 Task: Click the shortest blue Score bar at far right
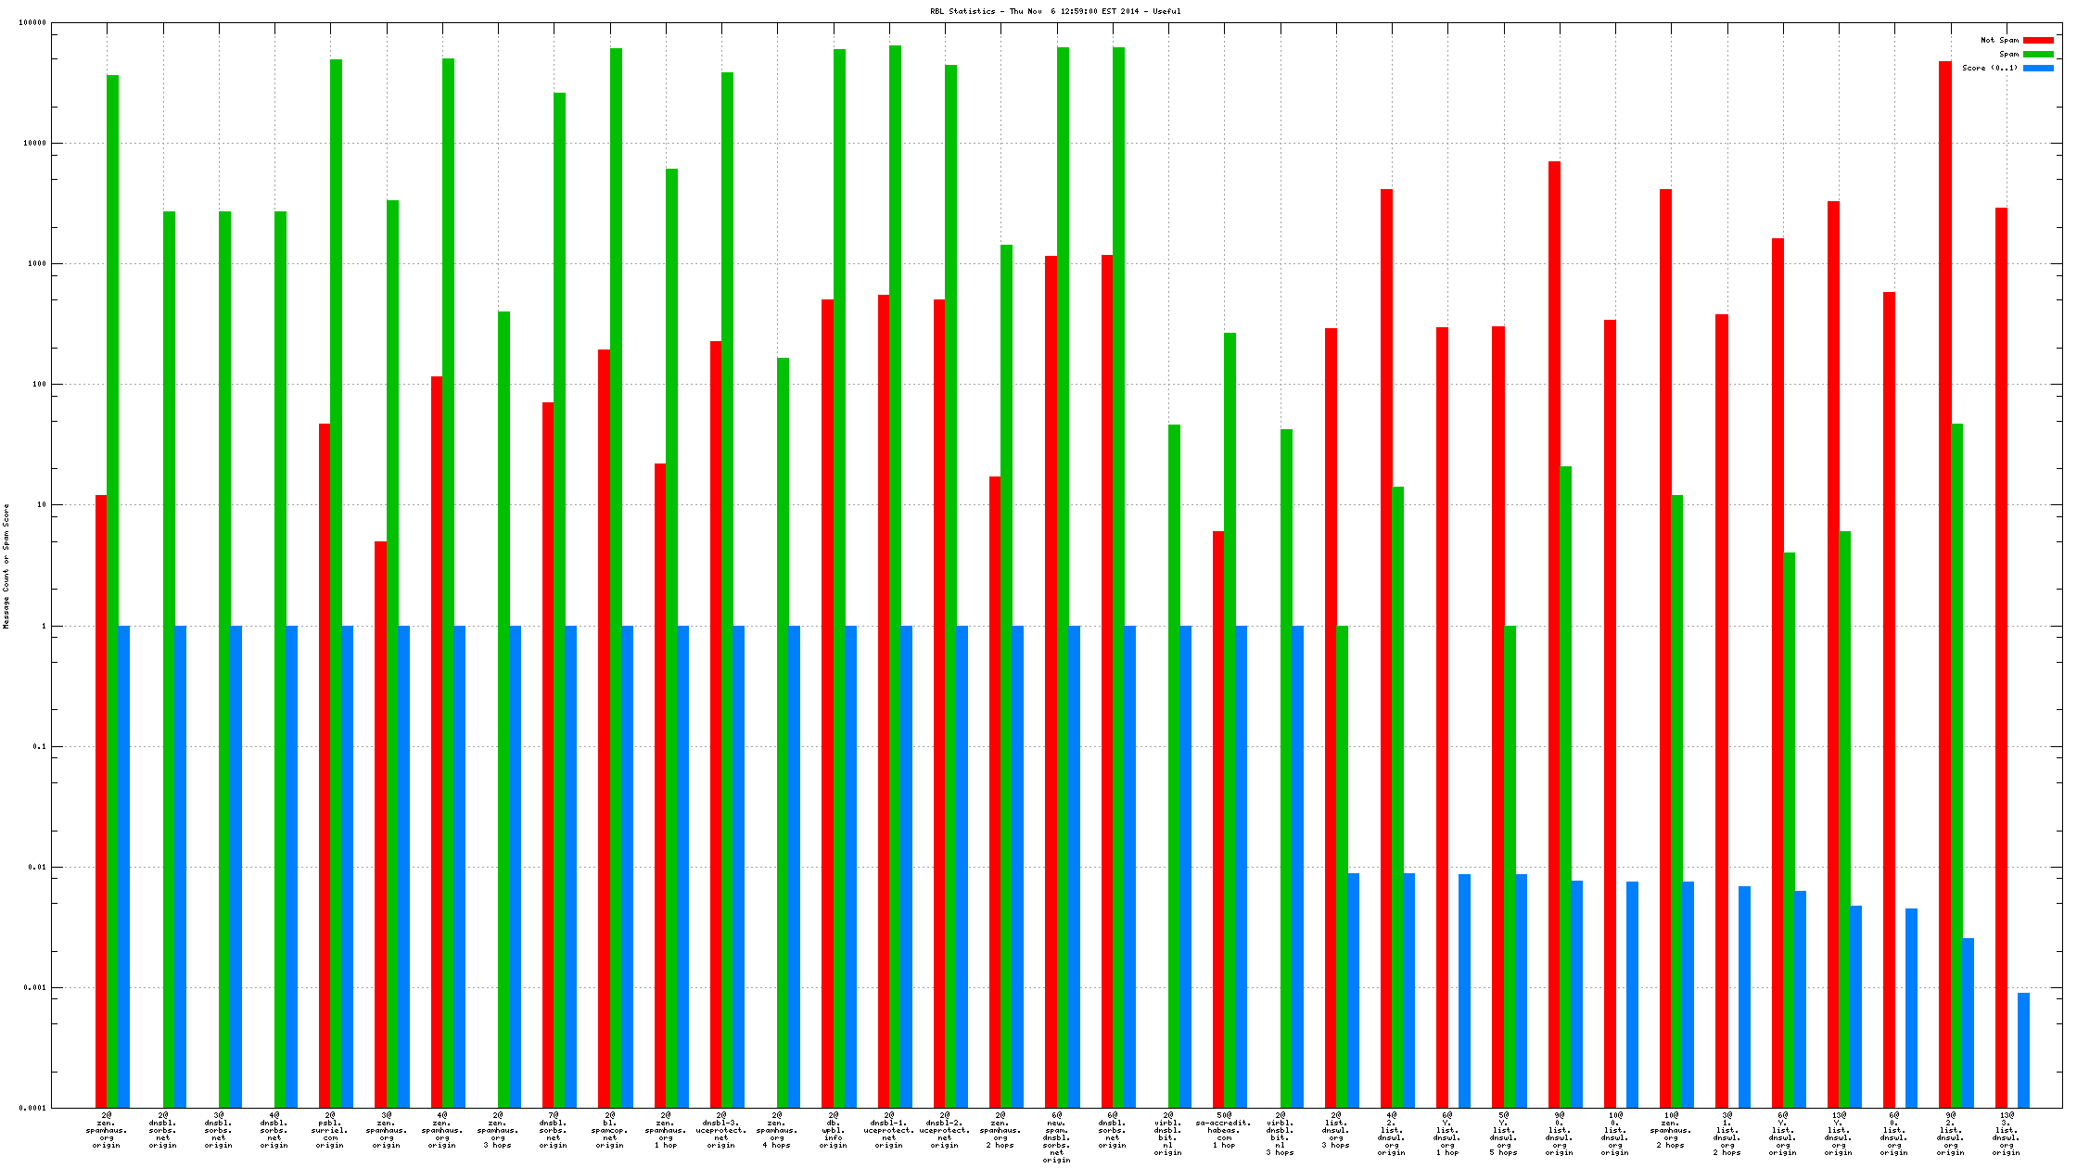click(2023, 1050)
